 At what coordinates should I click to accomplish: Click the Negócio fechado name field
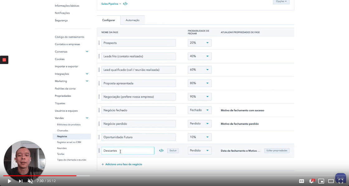tap(138, 110)
